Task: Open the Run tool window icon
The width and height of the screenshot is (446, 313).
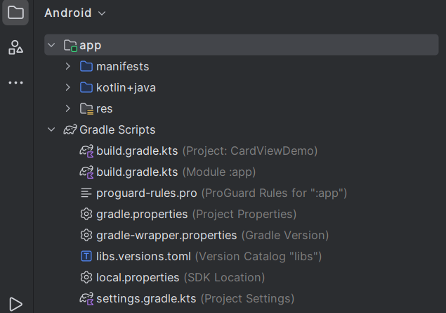Action: 15,304
